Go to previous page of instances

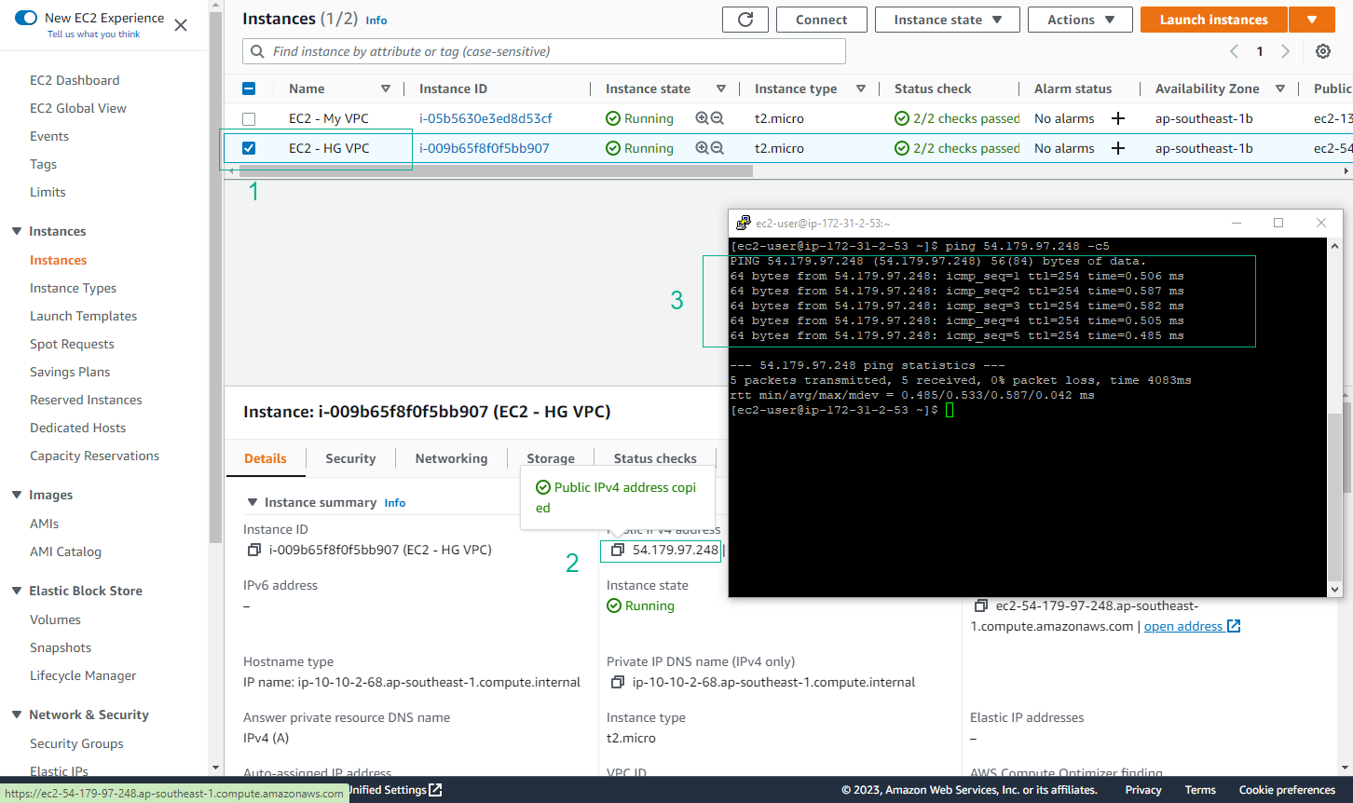(1234, 51)
